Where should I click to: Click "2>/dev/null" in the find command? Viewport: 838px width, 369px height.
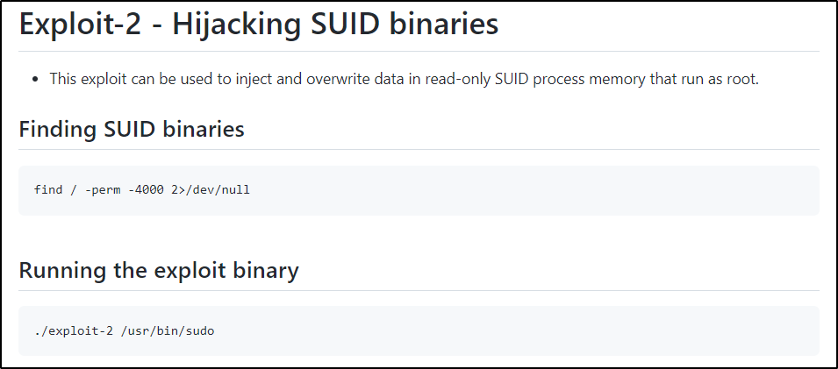click(x=211, y=190)
